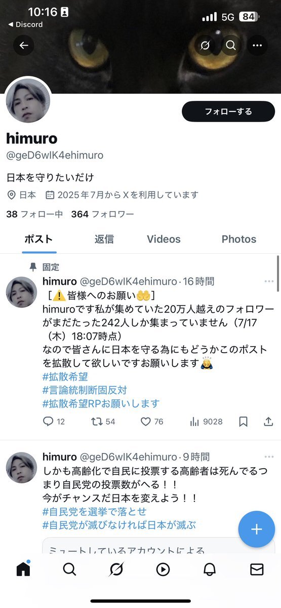Open notifications bell in bottom bar
281x608 pixels.
[x=210, y=569]
